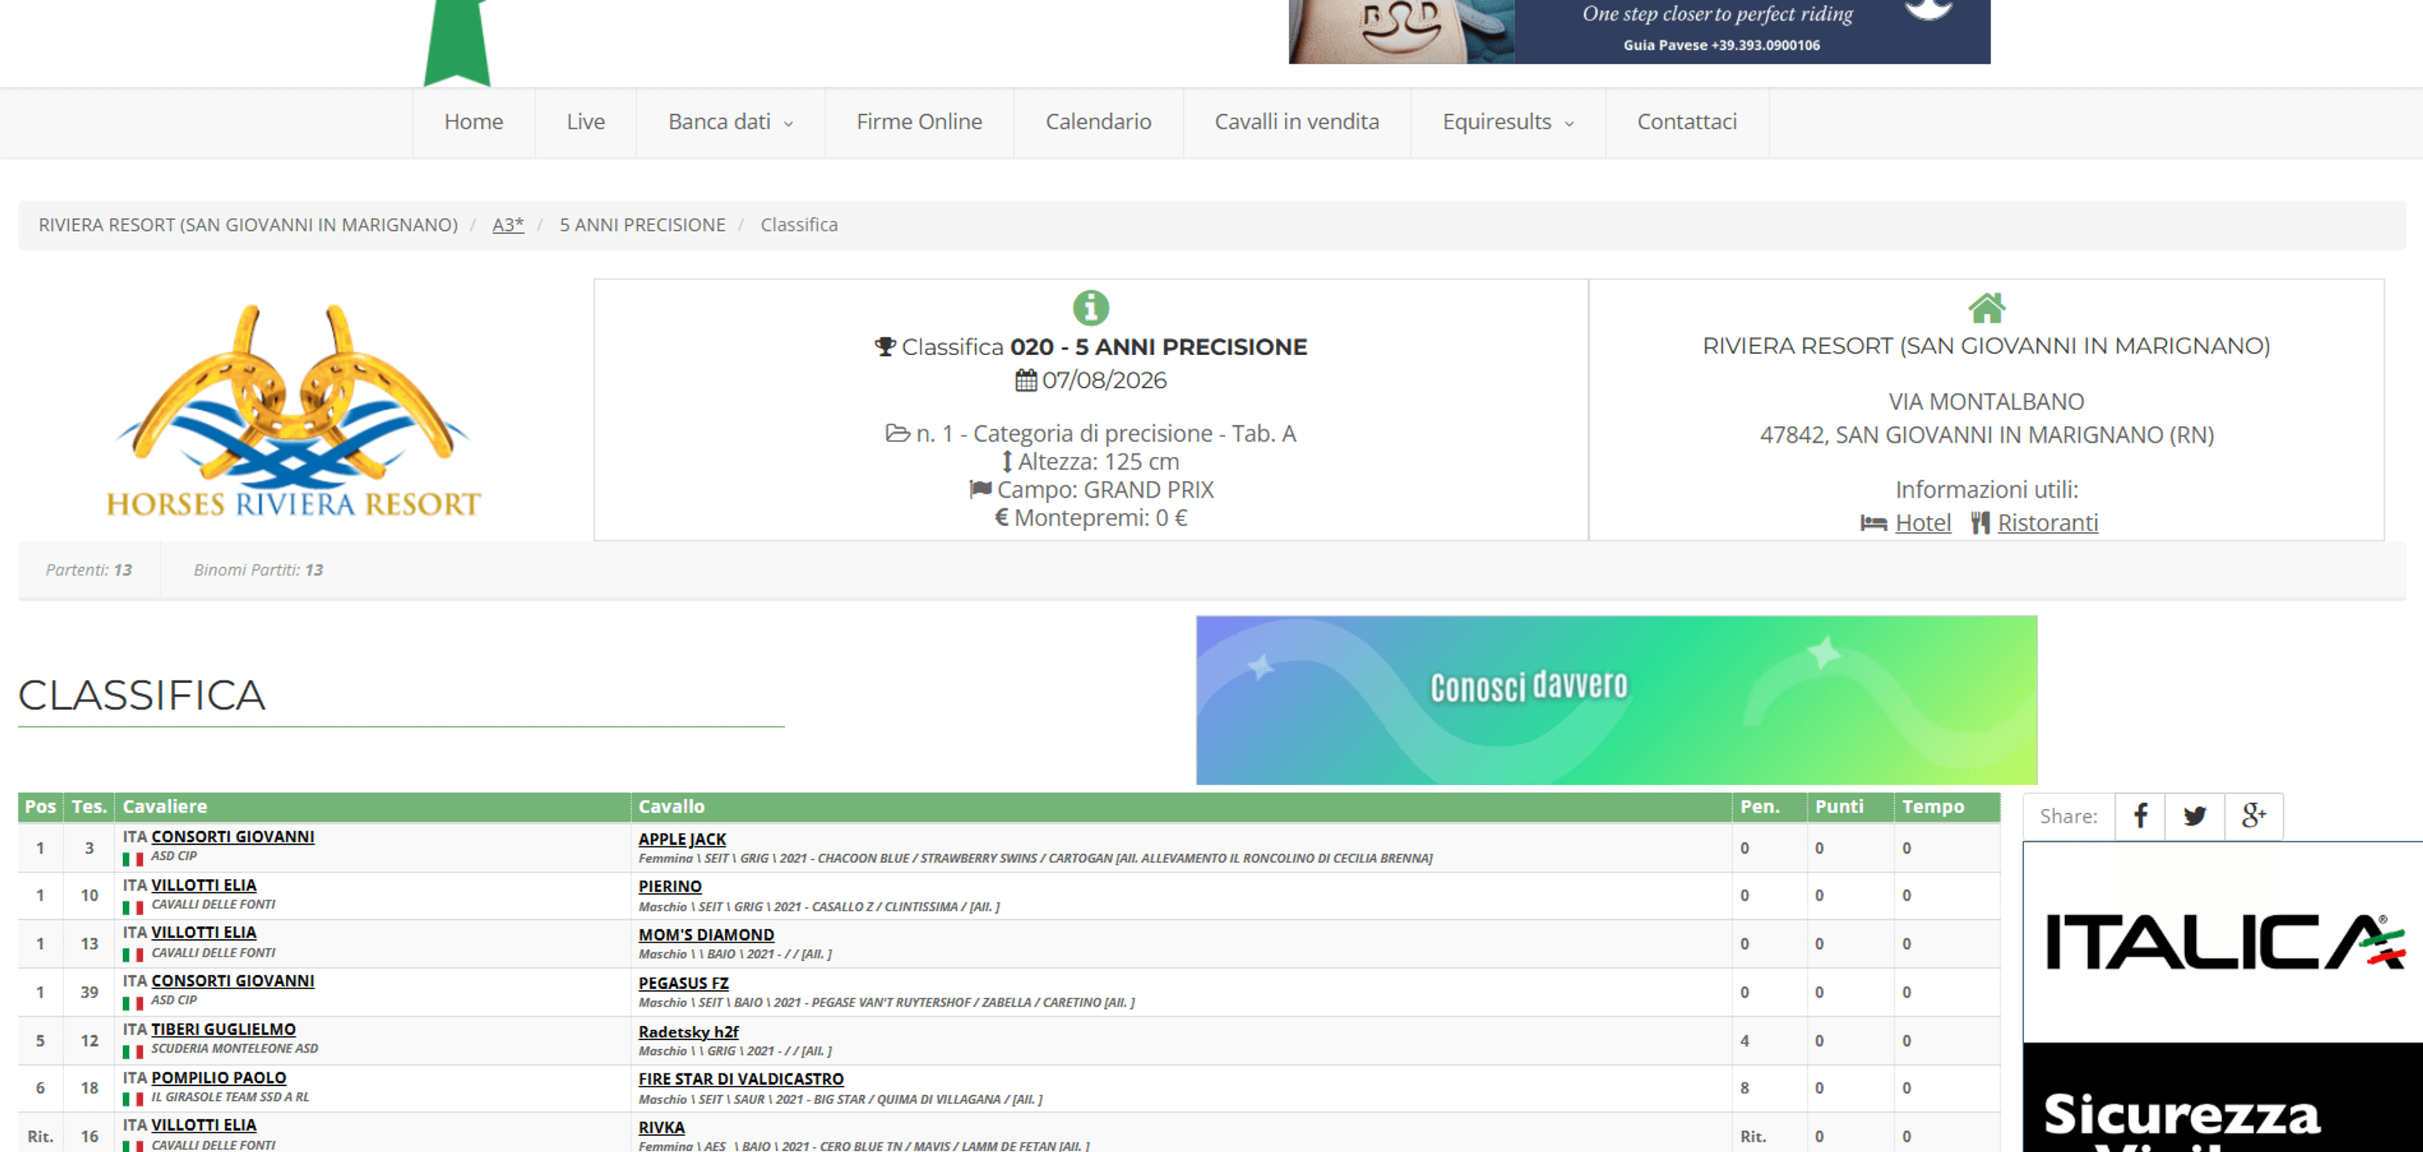Open horse Radetsky h2f details

[x=688, y=1032]
